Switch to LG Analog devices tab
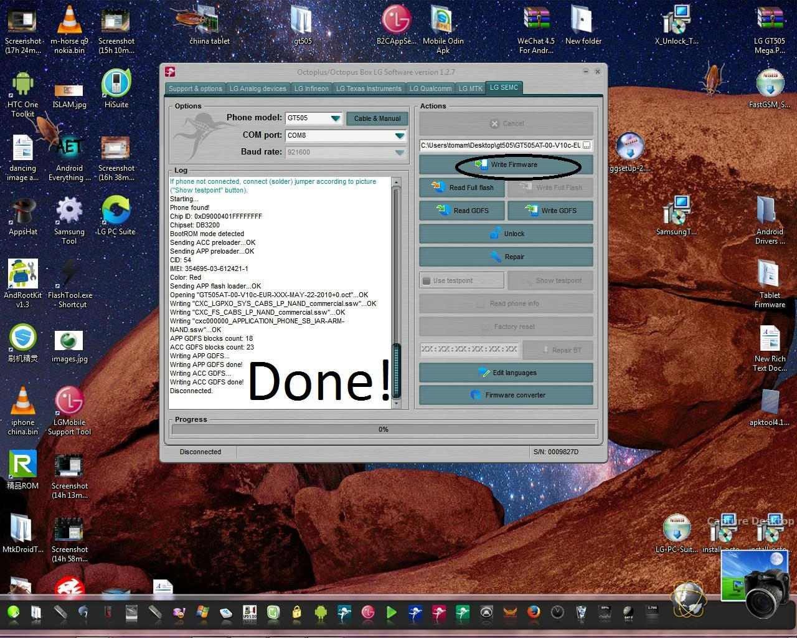 pos(258,88)
